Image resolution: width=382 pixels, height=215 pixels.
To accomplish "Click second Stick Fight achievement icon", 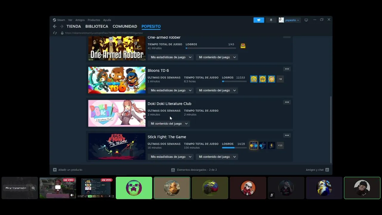I will point(263,145).
